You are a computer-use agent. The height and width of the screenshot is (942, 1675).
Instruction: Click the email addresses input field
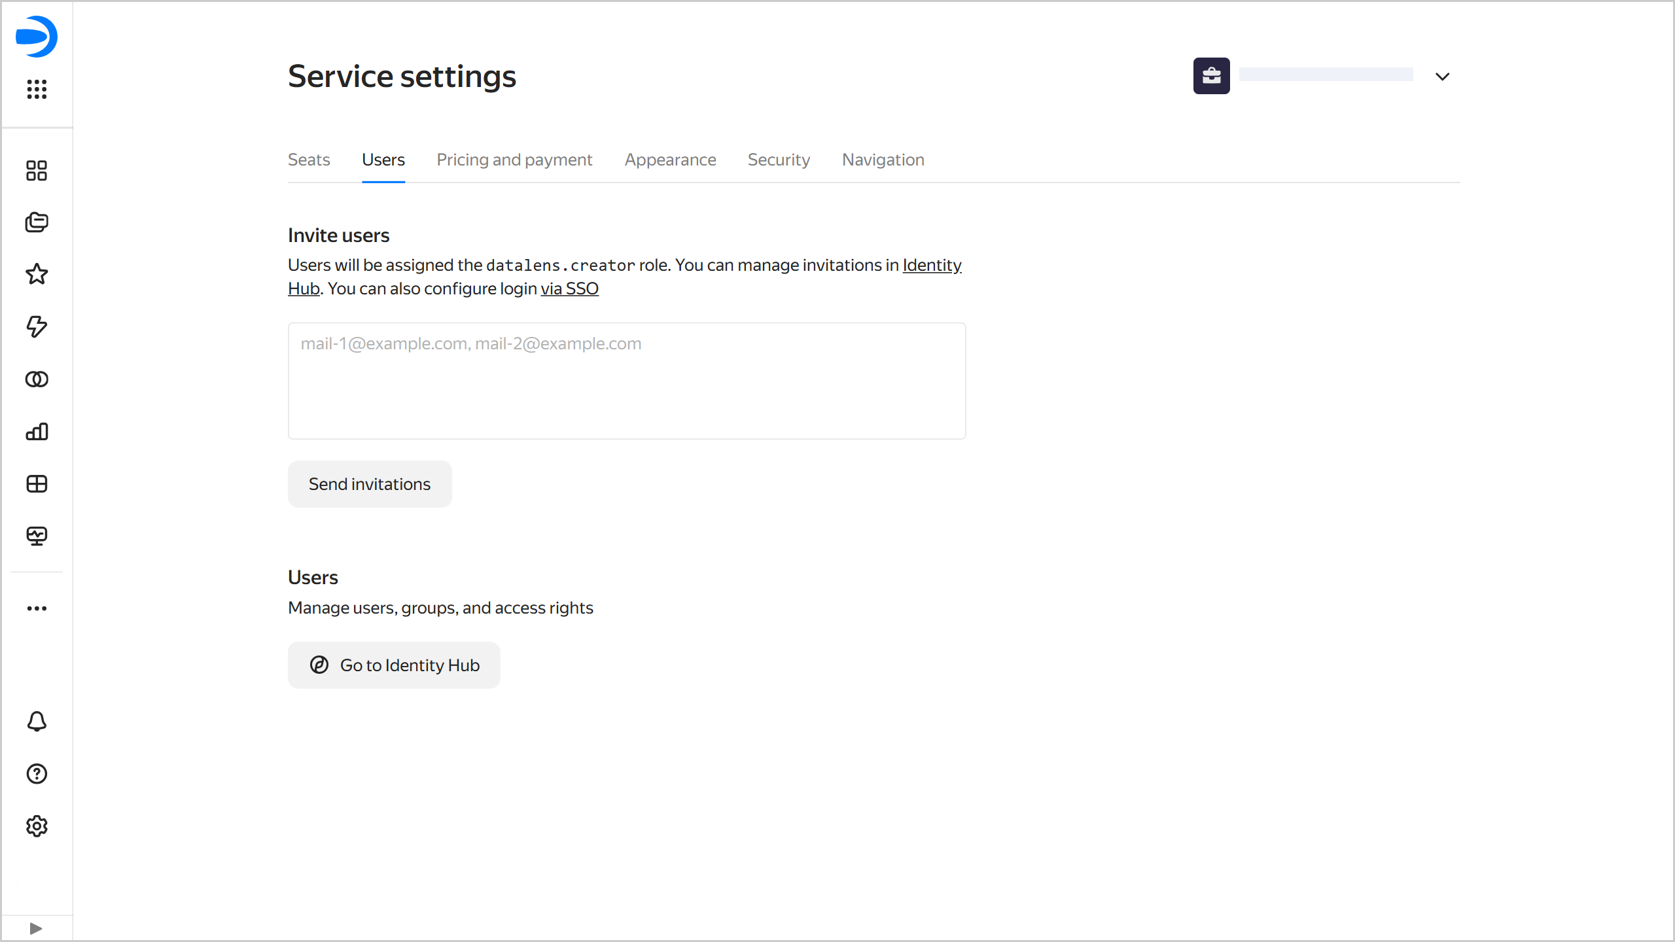point(626,381)
